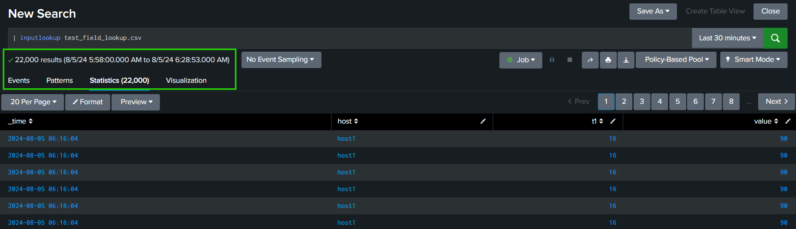Viewport: 796px width, 229px height.
Task: Open the Visualization tab
Action: 186,80
